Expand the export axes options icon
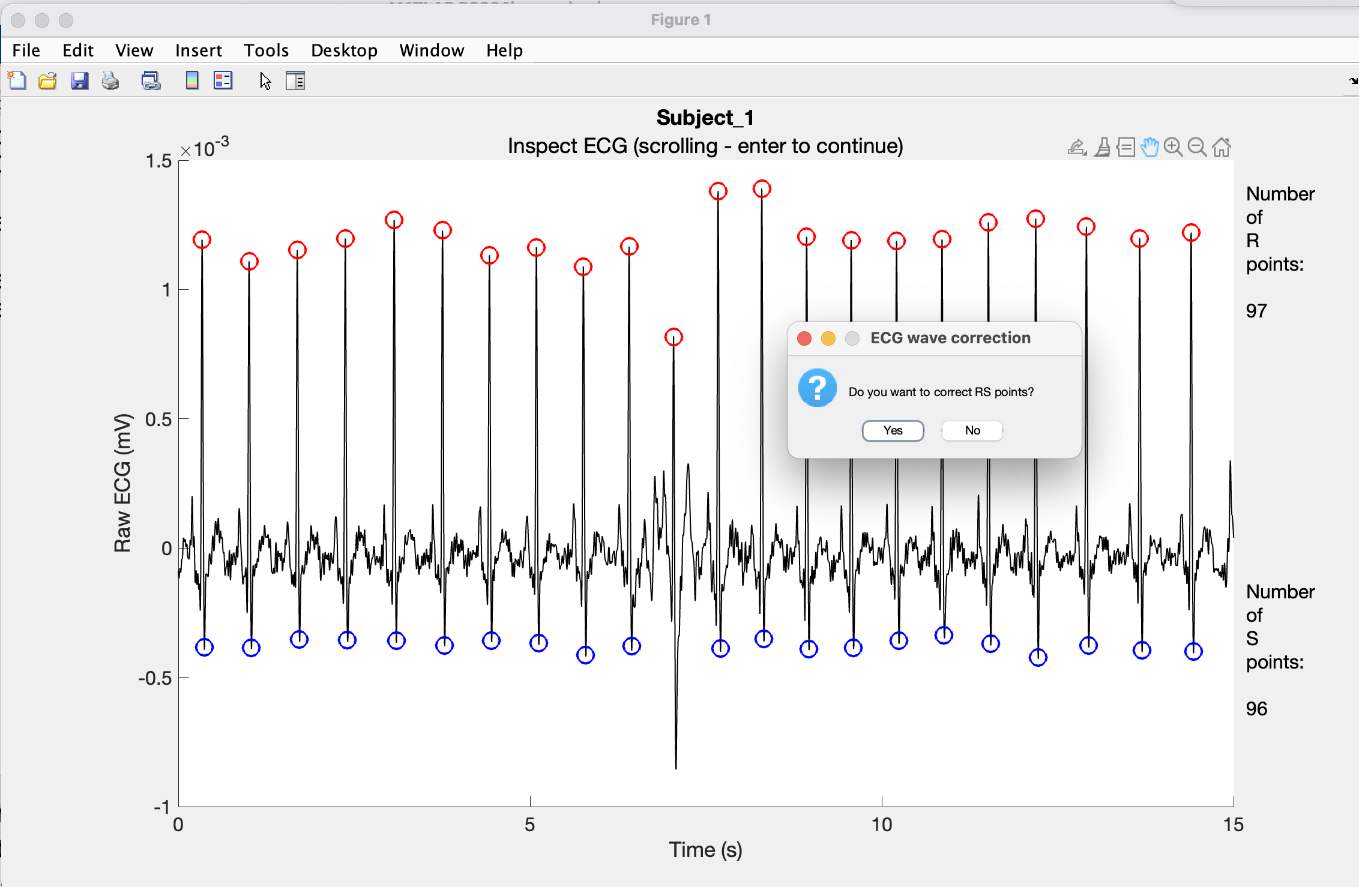Viewport: 1359px width, 887px height. pos(1077,147)
